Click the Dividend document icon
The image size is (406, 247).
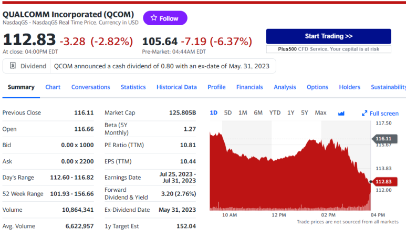click(13, 66)
